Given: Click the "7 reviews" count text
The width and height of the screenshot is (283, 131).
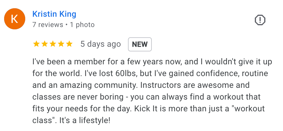Looking at the screenshot, I should pyautogui.click(x=48, y=25).
